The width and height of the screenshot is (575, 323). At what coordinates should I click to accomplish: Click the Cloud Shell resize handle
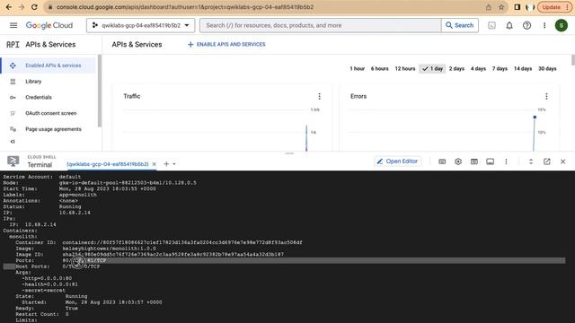pos(289,153)
